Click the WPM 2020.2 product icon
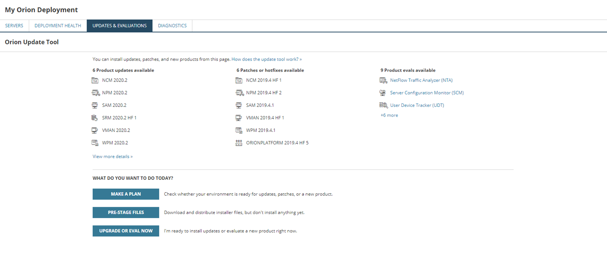Viewport: 607px width, 256px height. pos(95,143)
